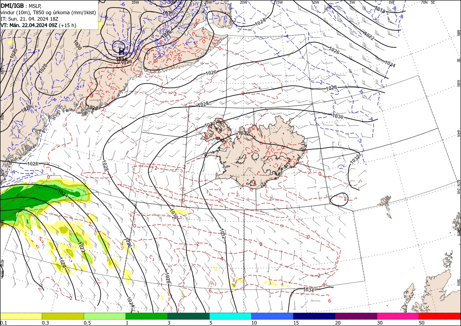
Task: Click the "0.1" legend value
Action: [x=3, y=323]
